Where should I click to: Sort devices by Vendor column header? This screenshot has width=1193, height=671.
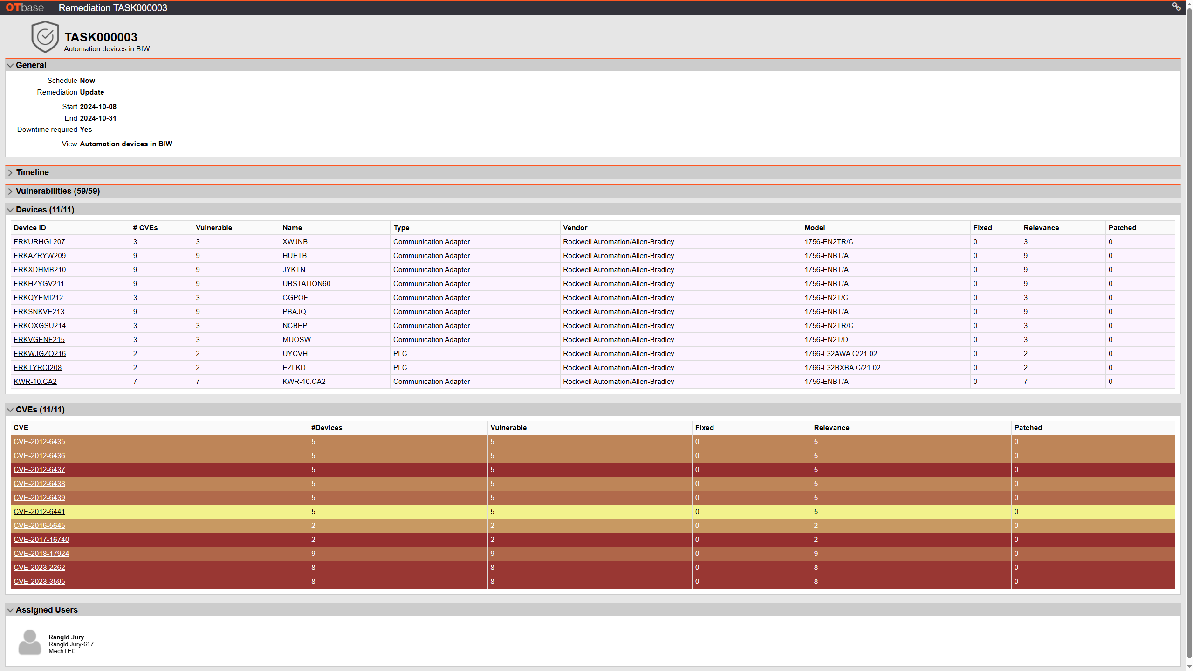tap(575, 228)
